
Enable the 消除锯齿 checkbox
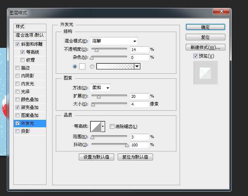coord(112,127)
